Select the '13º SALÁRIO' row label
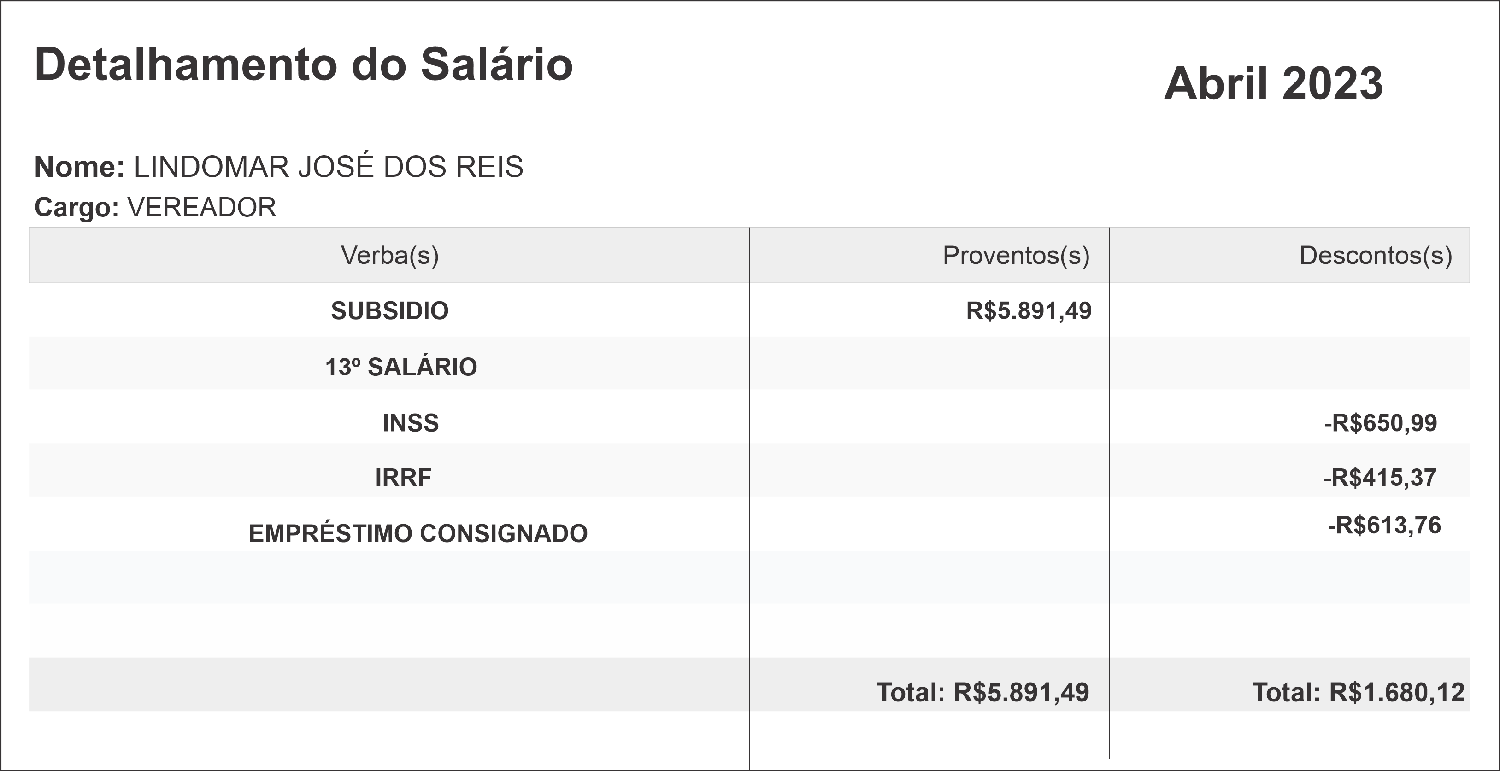The image size is (1500, 771). click(400, 367)
